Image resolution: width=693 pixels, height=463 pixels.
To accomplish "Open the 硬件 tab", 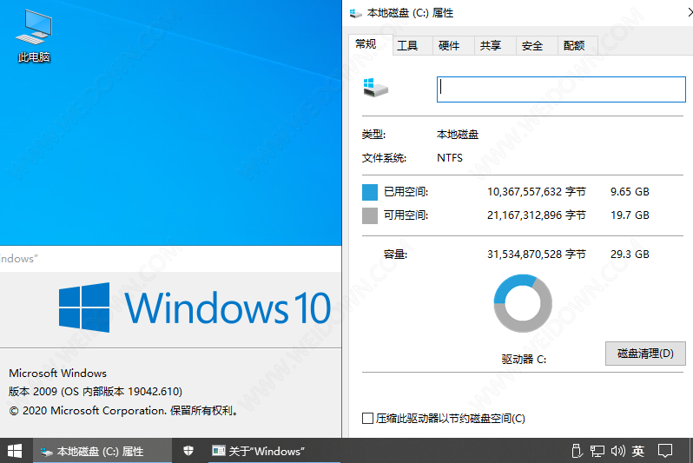I will [449, 46].
